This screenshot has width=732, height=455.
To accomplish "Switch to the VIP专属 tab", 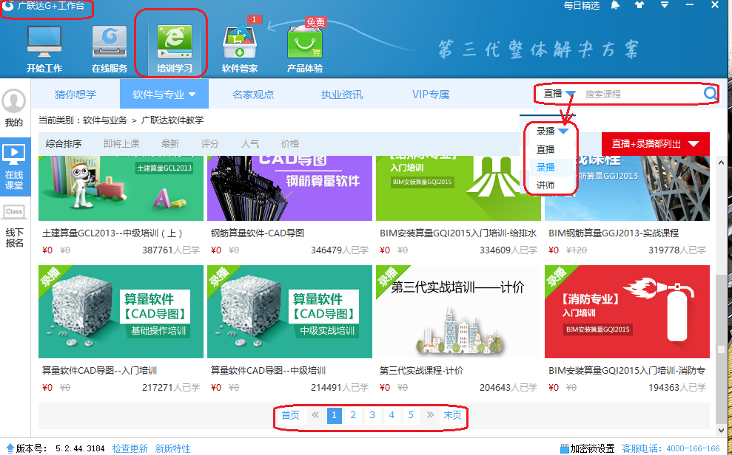I will pyautogui.click(x=431, y=95).
